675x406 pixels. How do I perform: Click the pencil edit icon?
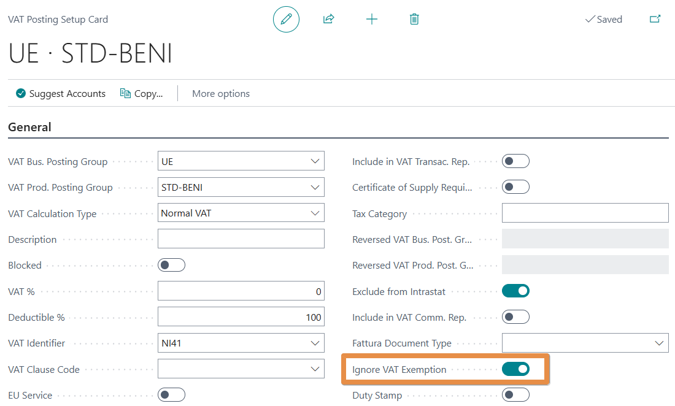(x=286, y=20)
